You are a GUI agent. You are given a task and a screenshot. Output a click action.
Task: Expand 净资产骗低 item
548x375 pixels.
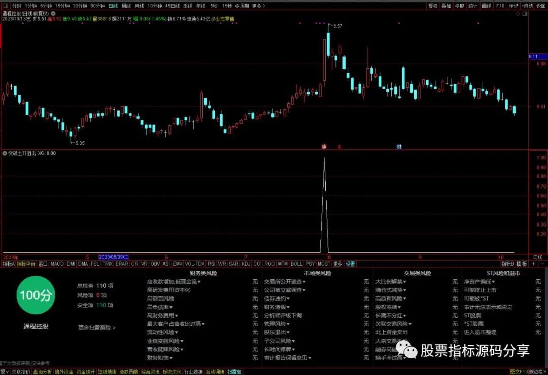[479, 281]
